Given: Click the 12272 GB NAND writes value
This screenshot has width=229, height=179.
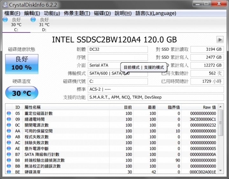Looking at the screenshot, I should [207, 65].
